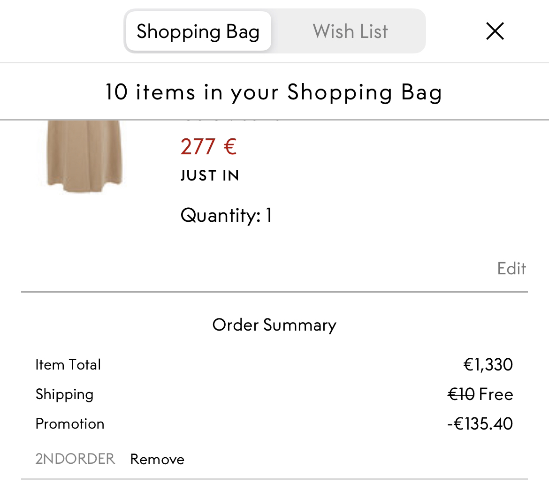Close the shopping bag panel

click(x=495, y=31)
